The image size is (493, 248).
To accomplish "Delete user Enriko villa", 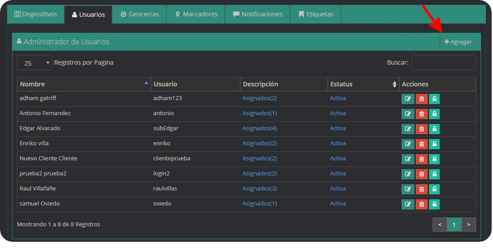I will [x=421, y=144].
